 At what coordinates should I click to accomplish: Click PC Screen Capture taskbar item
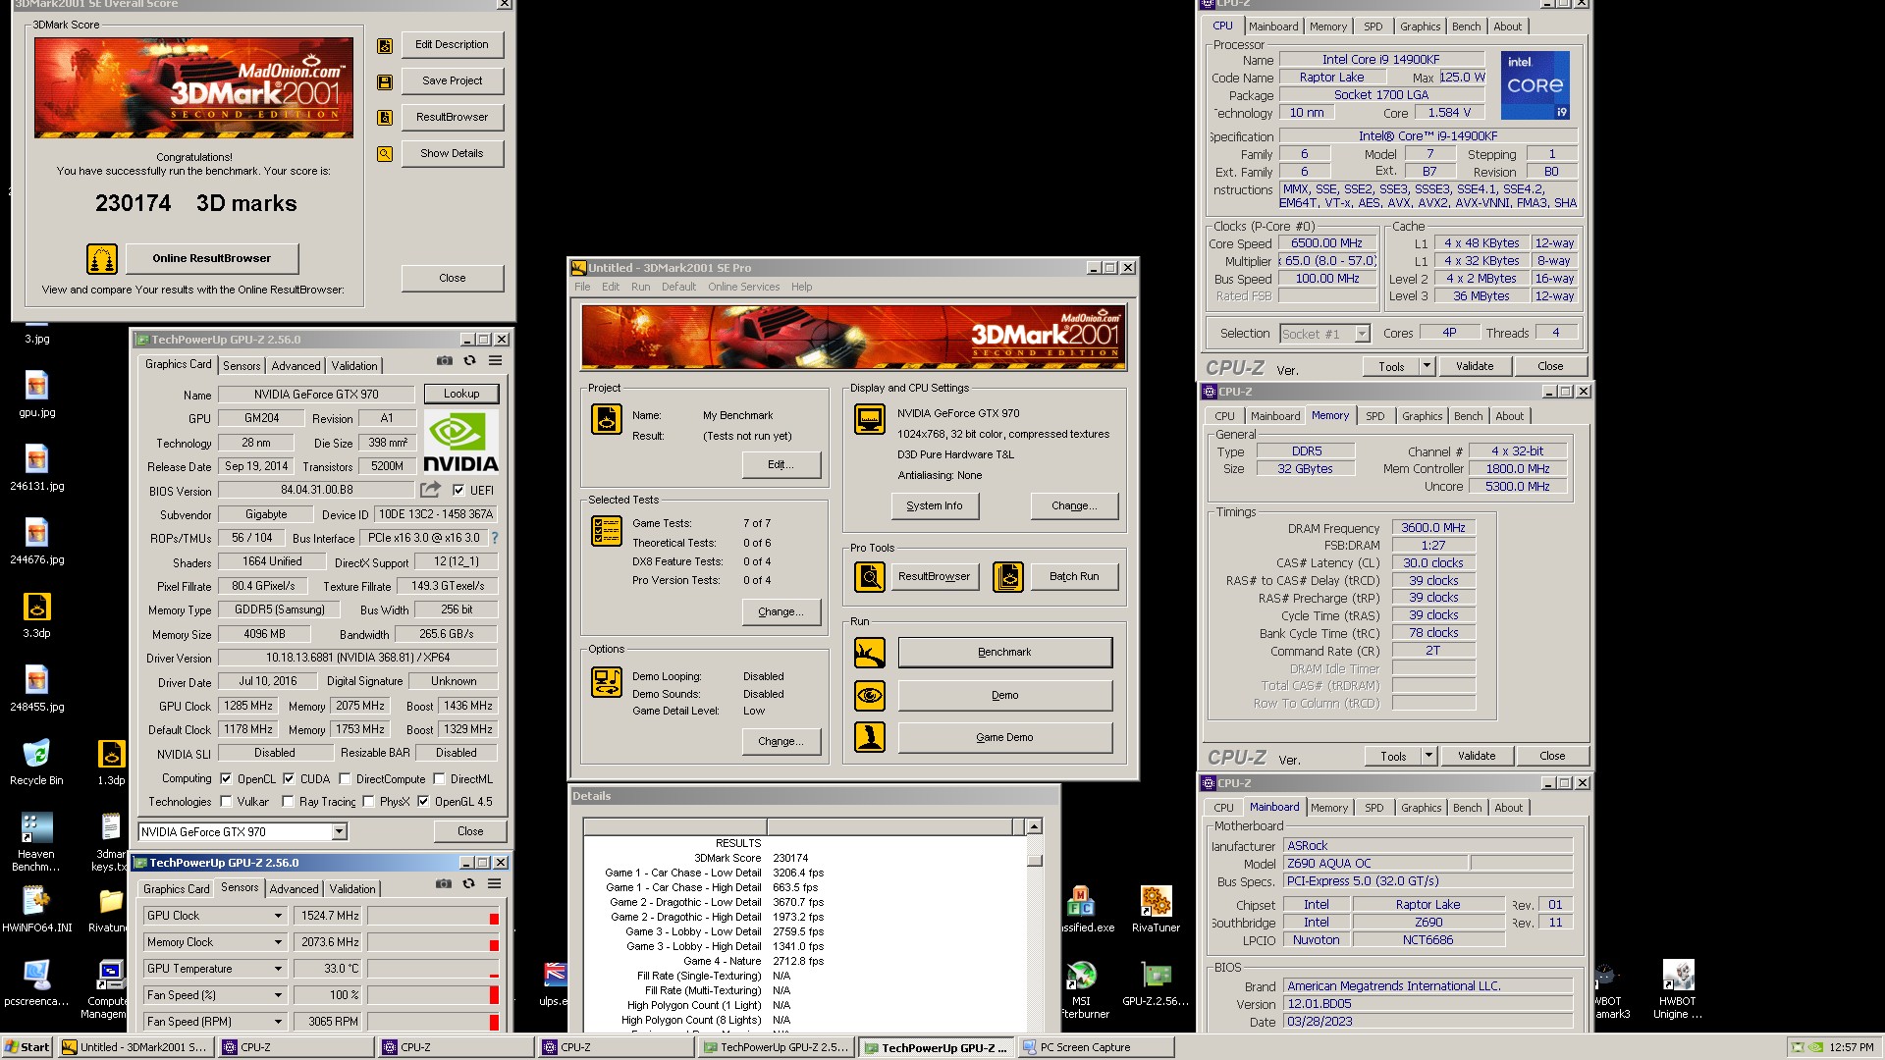1095,1047
